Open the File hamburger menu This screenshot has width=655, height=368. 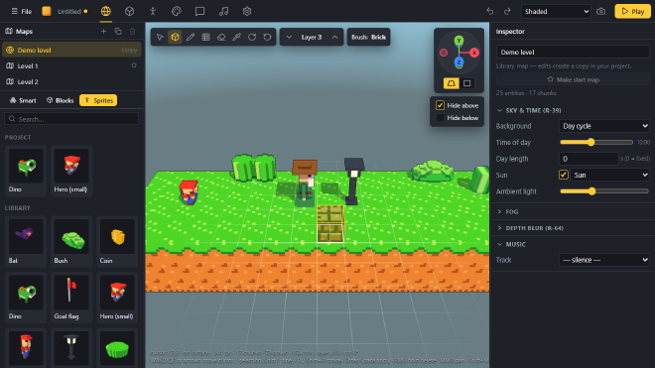coord(21,11)
